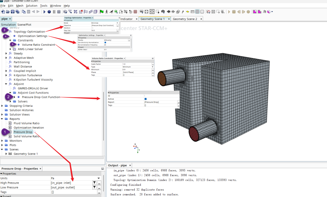Screen dimensions: 327x197
Task: Expand the Plots folder
Action: [x=2, y=145]
